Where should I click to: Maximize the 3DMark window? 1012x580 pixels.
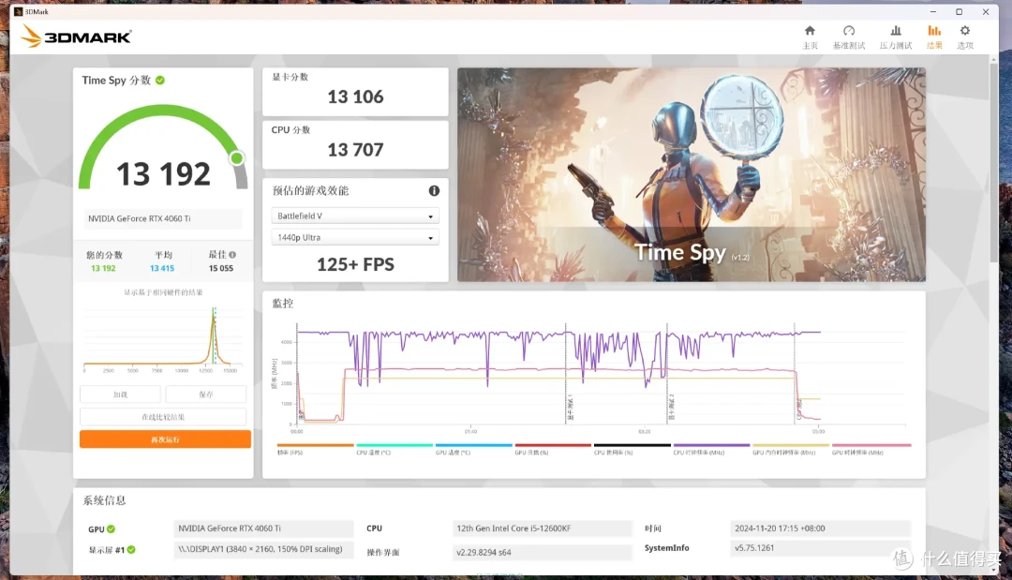click(960, 11)
